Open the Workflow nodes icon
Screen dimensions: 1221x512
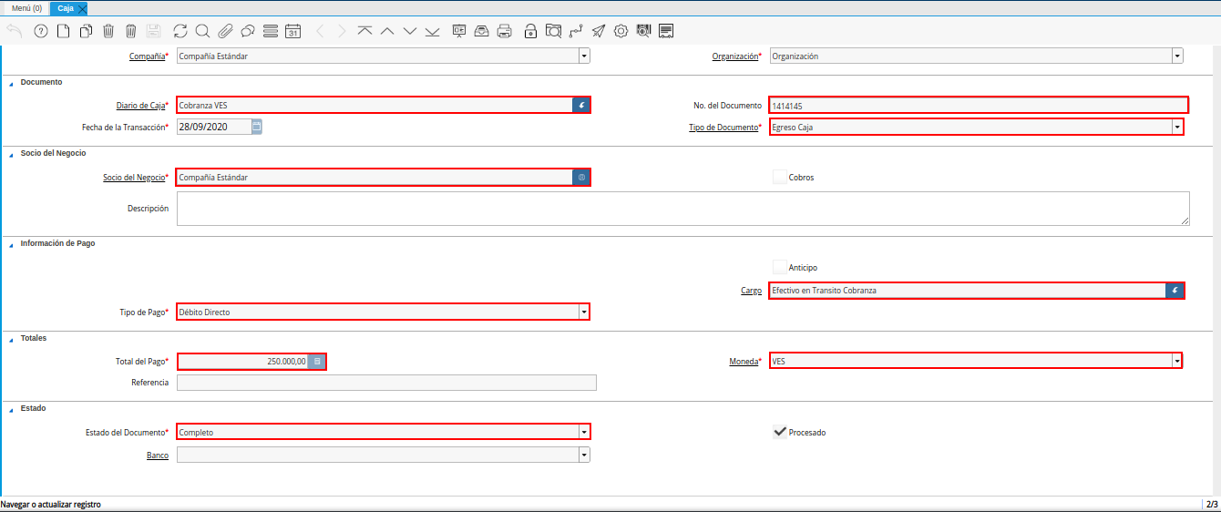pos(576,31)
